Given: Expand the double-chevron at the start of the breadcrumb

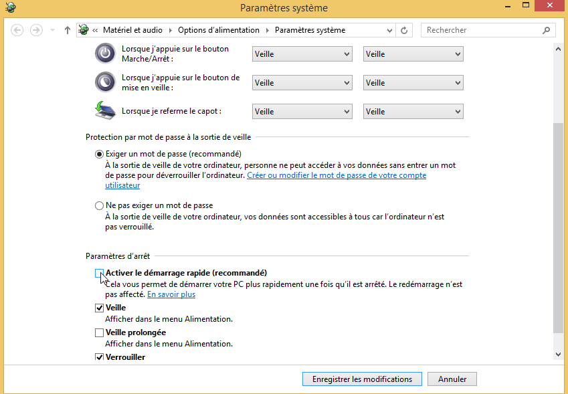Looking at the screenshot, I should click(95, 30).
